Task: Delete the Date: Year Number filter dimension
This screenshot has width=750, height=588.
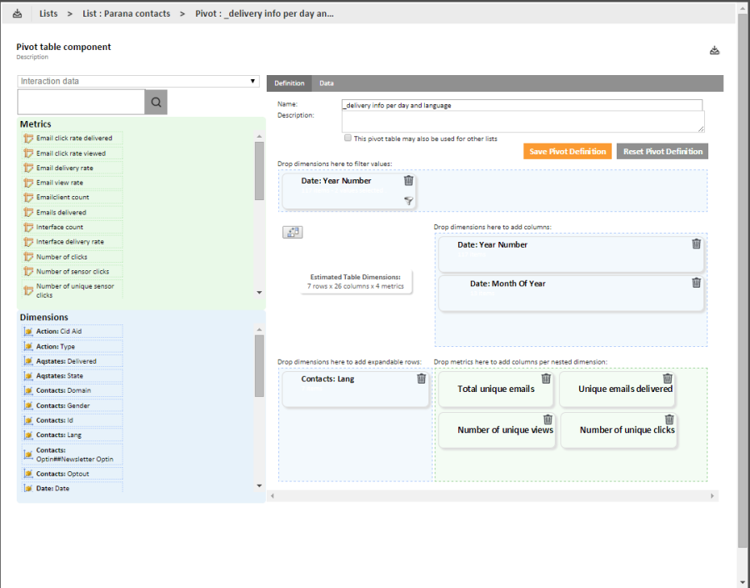Action: pos(408,180)
